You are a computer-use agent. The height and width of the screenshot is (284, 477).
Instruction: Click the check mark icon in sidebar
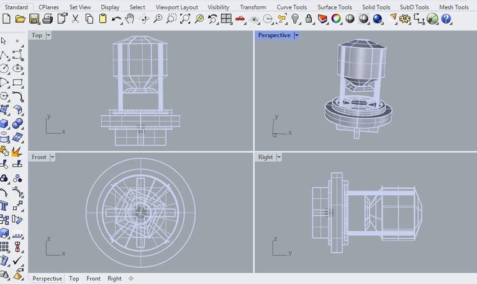(x=17, y=260)
